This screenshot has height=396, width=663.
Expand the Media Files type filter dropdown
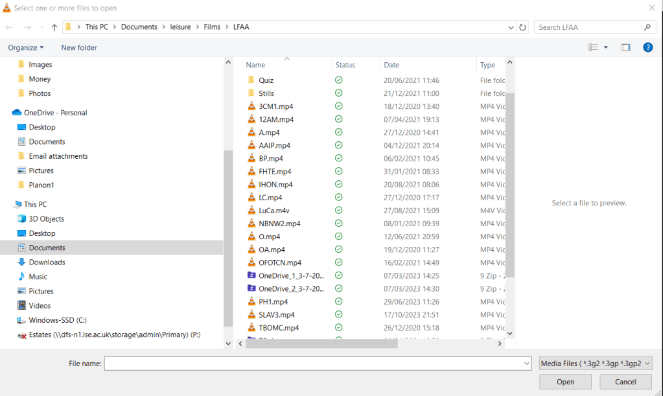[x=647, y=364]
